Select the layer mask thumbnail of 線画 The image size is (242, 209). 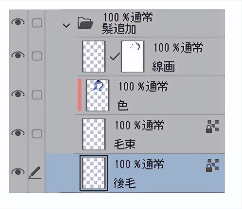click(x=133, y=56)
